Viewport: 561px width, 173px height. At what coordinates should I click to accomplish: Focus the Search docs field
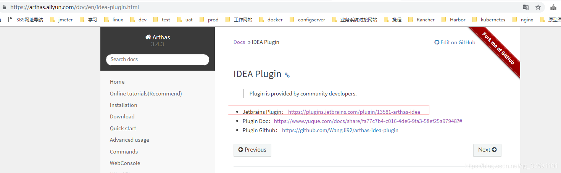(158, 60)
